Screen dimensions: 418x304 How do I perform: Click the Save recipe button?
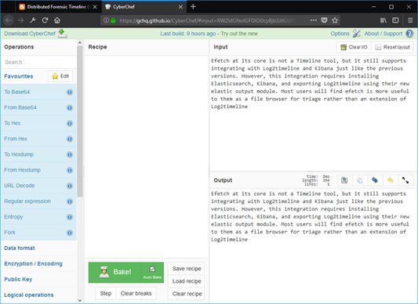tap(187, 269)
